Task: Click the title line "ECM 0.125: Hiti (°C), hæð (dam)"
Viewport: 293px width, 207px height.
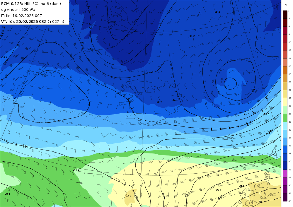Action: coord(31,4)
